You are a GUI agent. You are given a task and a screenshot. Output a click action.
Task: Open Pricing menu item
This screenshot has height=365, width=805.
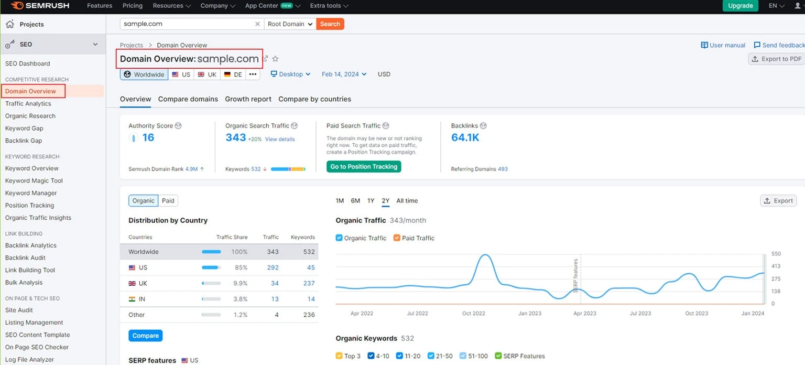[133, 6]
